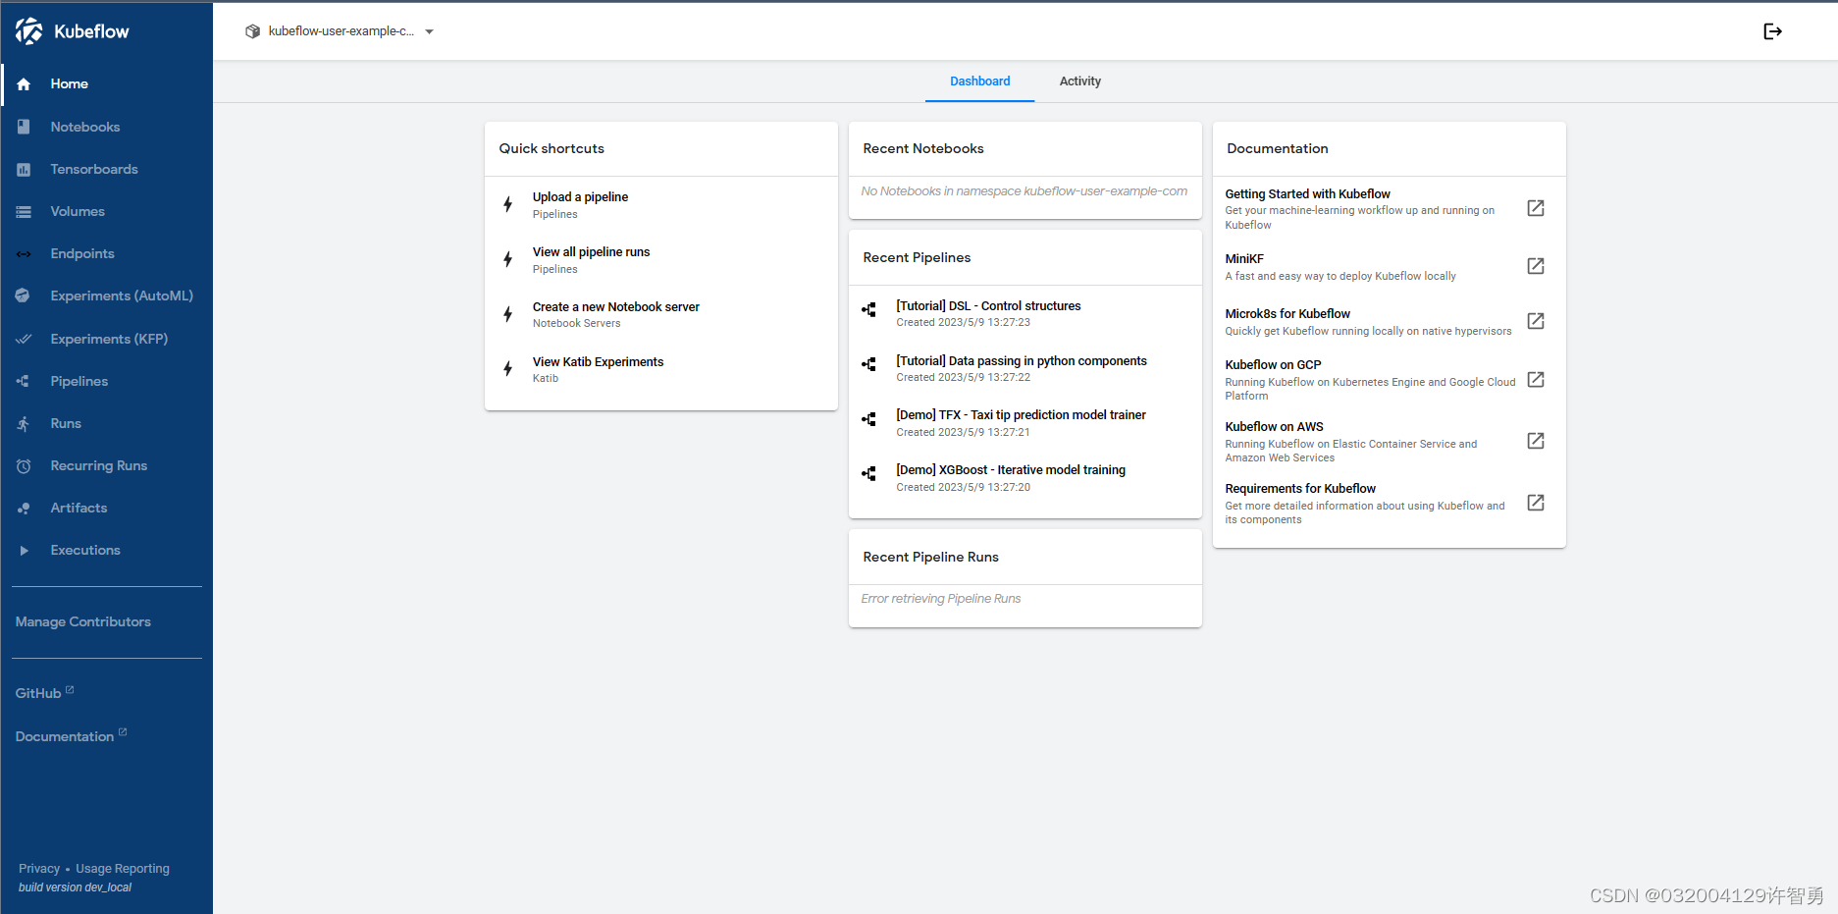Screen dimensions: 1838x914
Task: Click the namespace cube icon
Action: pyautogui.click(x=252, y=31)
